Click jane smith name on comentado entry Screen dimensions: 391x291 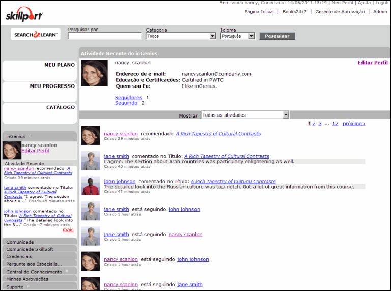click(117, 156)
